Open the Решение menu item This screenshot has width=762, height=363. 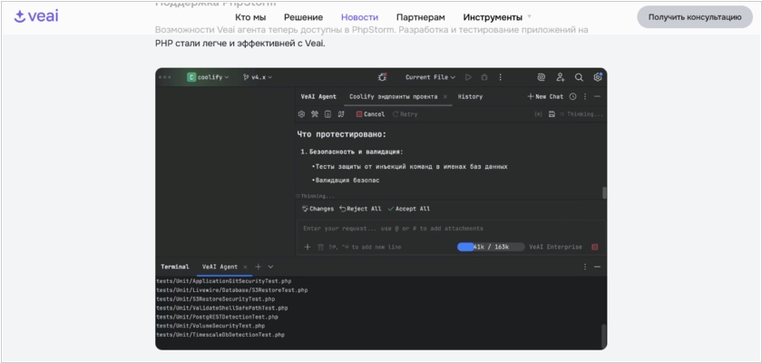[x=303, y=17]
